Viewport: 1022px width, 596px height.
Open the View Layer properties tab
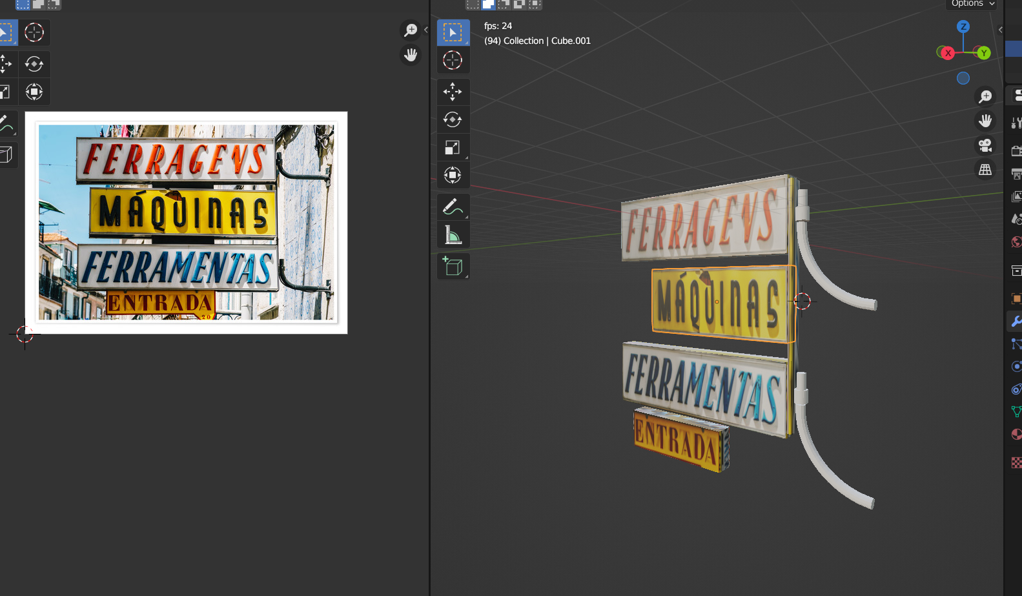[x=1016, y=196]
